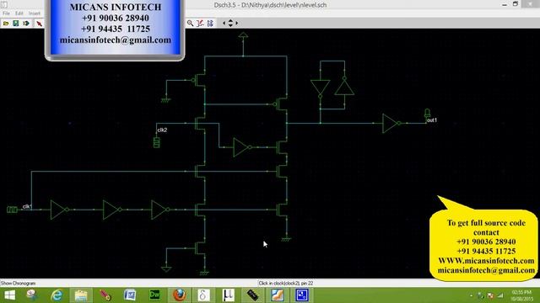
Task: Select the red arrow pointer tool
Action: click(x=40, y=24)
